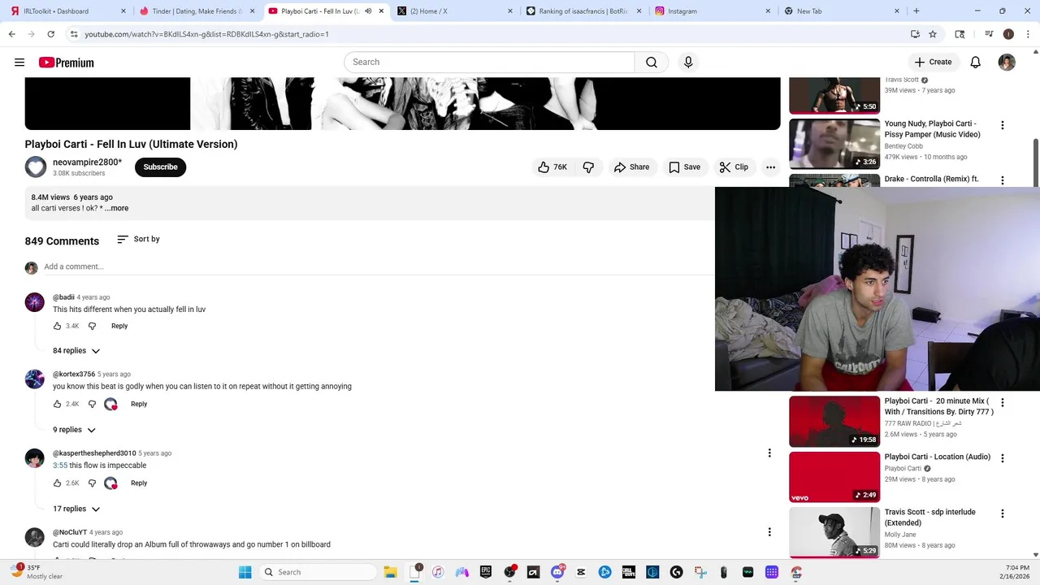Open the weather widget showing 35°F
This screenshot has height=585, width=1040.
(37, 572)
